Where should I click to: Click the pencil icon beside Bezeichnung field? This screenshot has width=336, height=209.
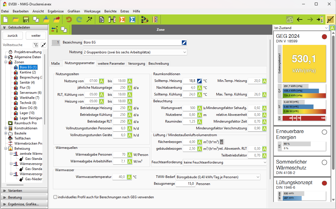184,43
